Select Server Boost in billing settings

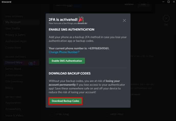point(14,69)
